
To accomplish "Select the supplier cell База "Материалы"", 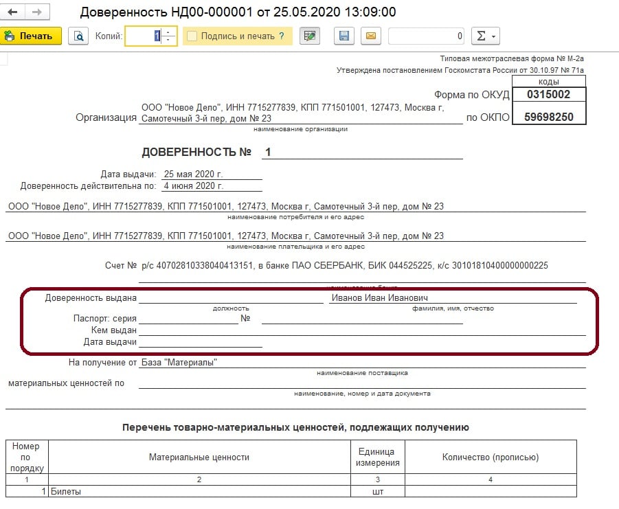I will [x=361, y=362].
